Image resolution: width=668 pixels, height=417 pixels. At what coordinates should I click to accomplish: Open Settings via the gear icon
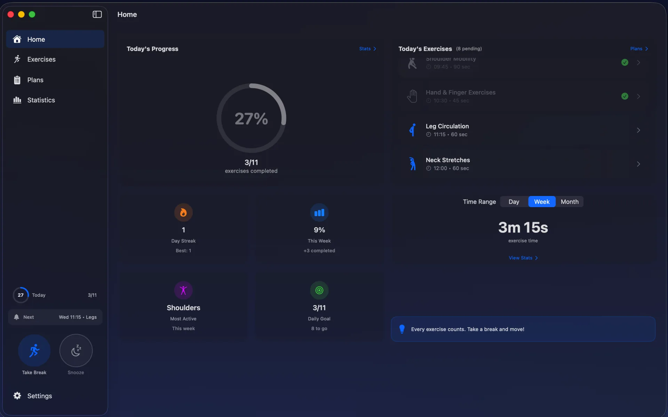point(17,396)
